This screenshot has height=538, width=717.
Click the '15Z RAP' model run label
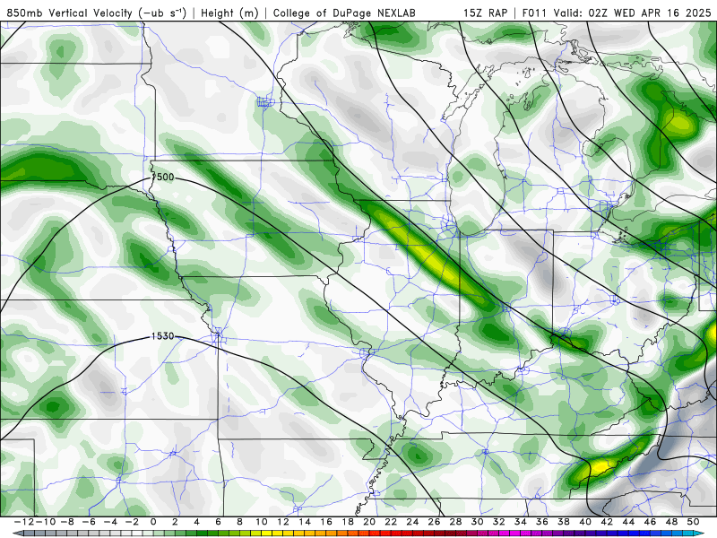[485, 13]
